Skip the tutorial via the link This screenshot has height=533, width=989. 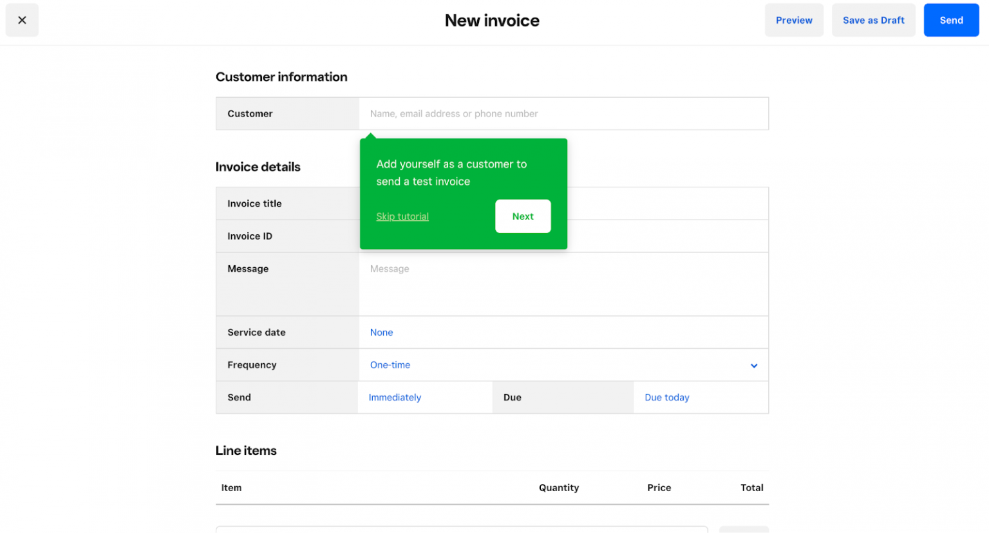coord(402,217)
